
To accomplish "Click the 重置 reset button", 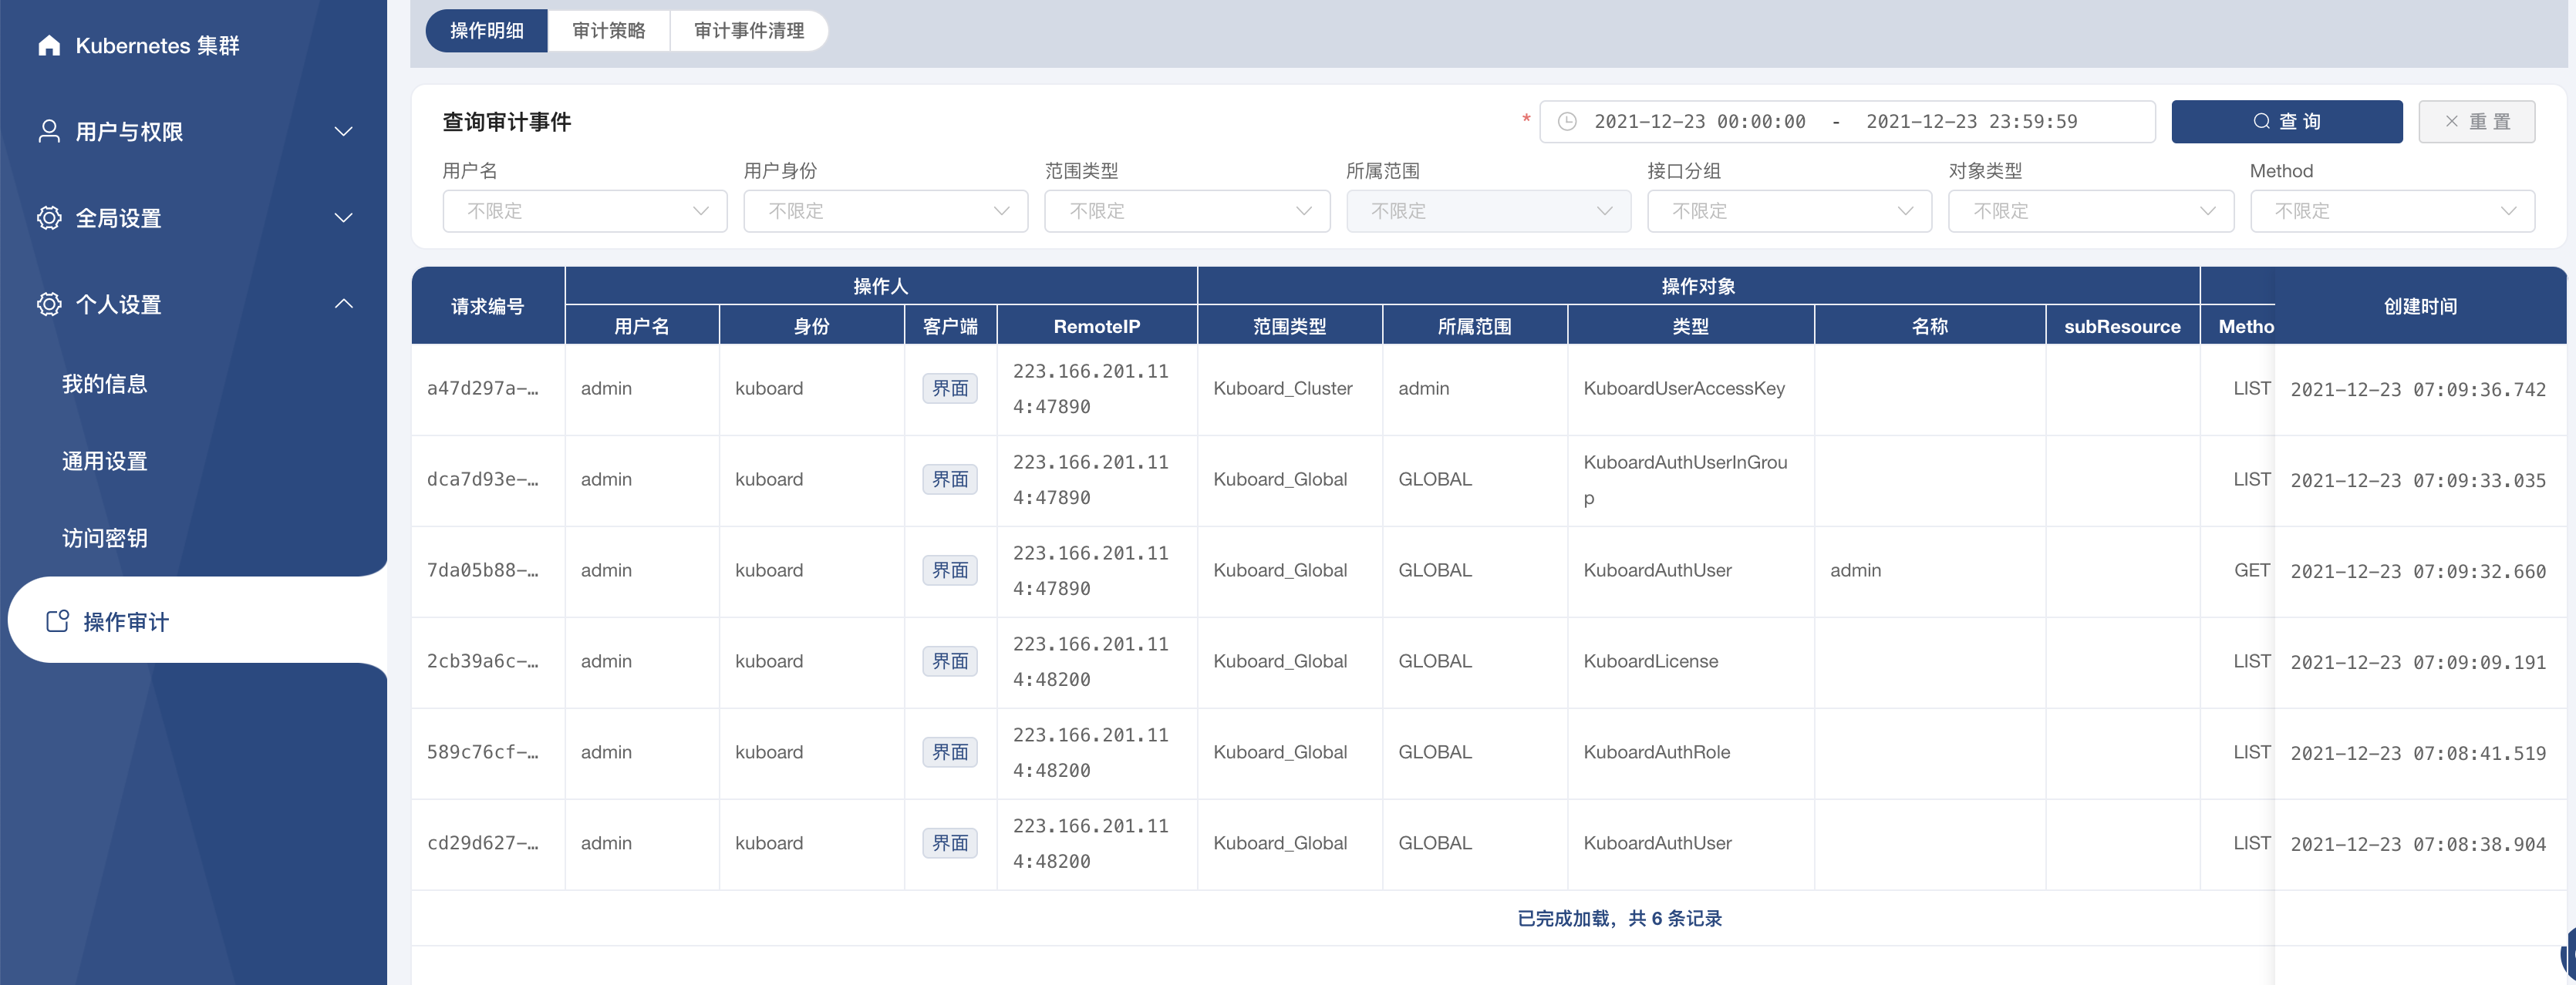I will (2476, 122).
